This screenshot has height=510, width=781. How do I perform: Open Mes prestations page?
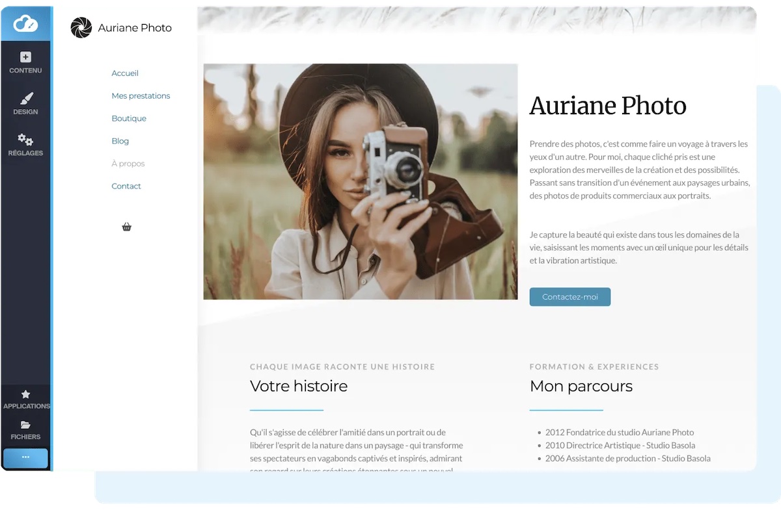tap(141, 96)
